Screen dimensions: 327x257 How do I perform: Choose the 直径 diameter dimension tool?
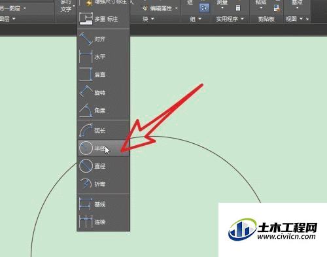pyautogui.click(x=103, y=166)
